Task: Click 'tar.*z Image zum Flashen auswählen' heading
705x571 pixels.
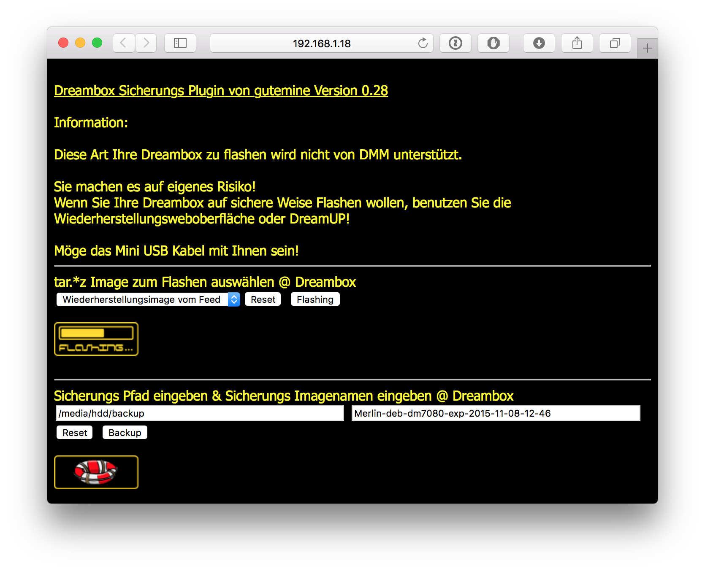Action: [205, 282]
